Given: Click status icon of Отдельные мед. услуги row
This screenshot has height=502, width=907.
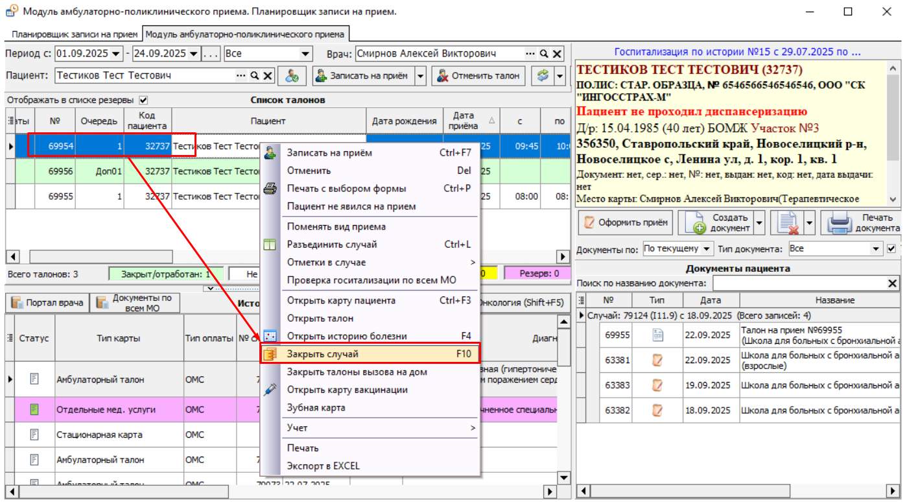Looking at the screenshot, I should click(x=35, y=410).
